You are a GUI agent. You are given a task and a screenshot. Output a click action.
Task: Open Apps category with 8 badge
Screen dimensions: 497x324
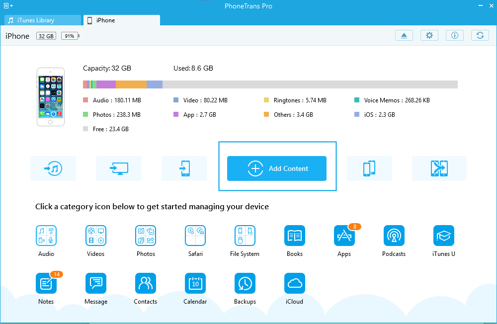coord(344,236)
